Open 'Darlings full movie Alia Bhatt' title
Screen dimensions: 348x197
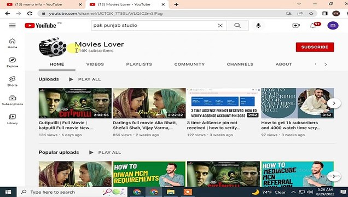click(144, 125)
